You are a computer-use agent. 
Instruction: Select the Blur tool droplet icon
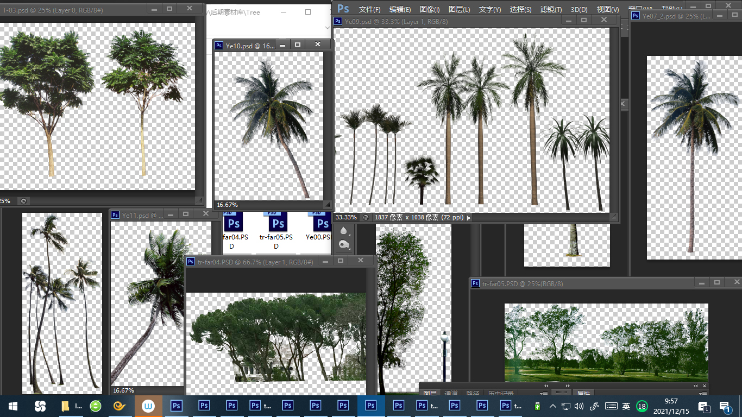343,231
